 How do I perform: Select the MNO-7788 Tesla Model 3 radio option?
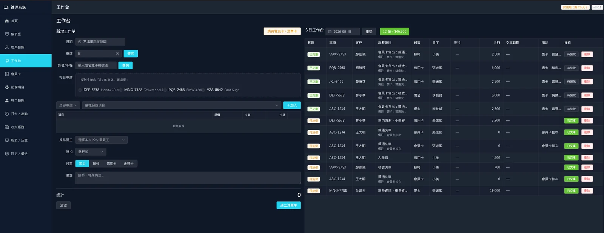tap(121, 90)
